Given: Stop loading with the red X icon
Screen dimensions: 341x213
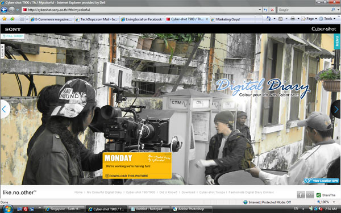Looking at the screenshot, I should tap(272, 10).
